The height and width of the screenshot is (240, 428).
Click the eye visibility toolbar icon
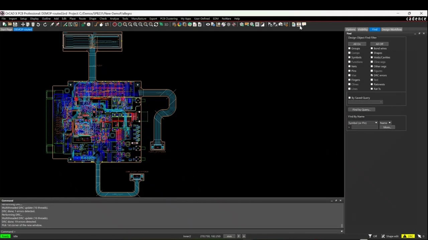(208, 24)
